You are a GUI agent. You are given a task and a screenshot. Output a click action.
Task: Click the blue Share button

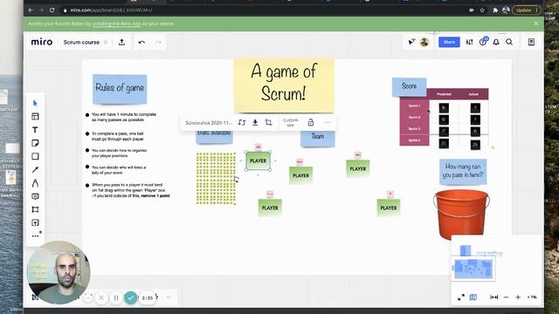[x=449, y=42]
